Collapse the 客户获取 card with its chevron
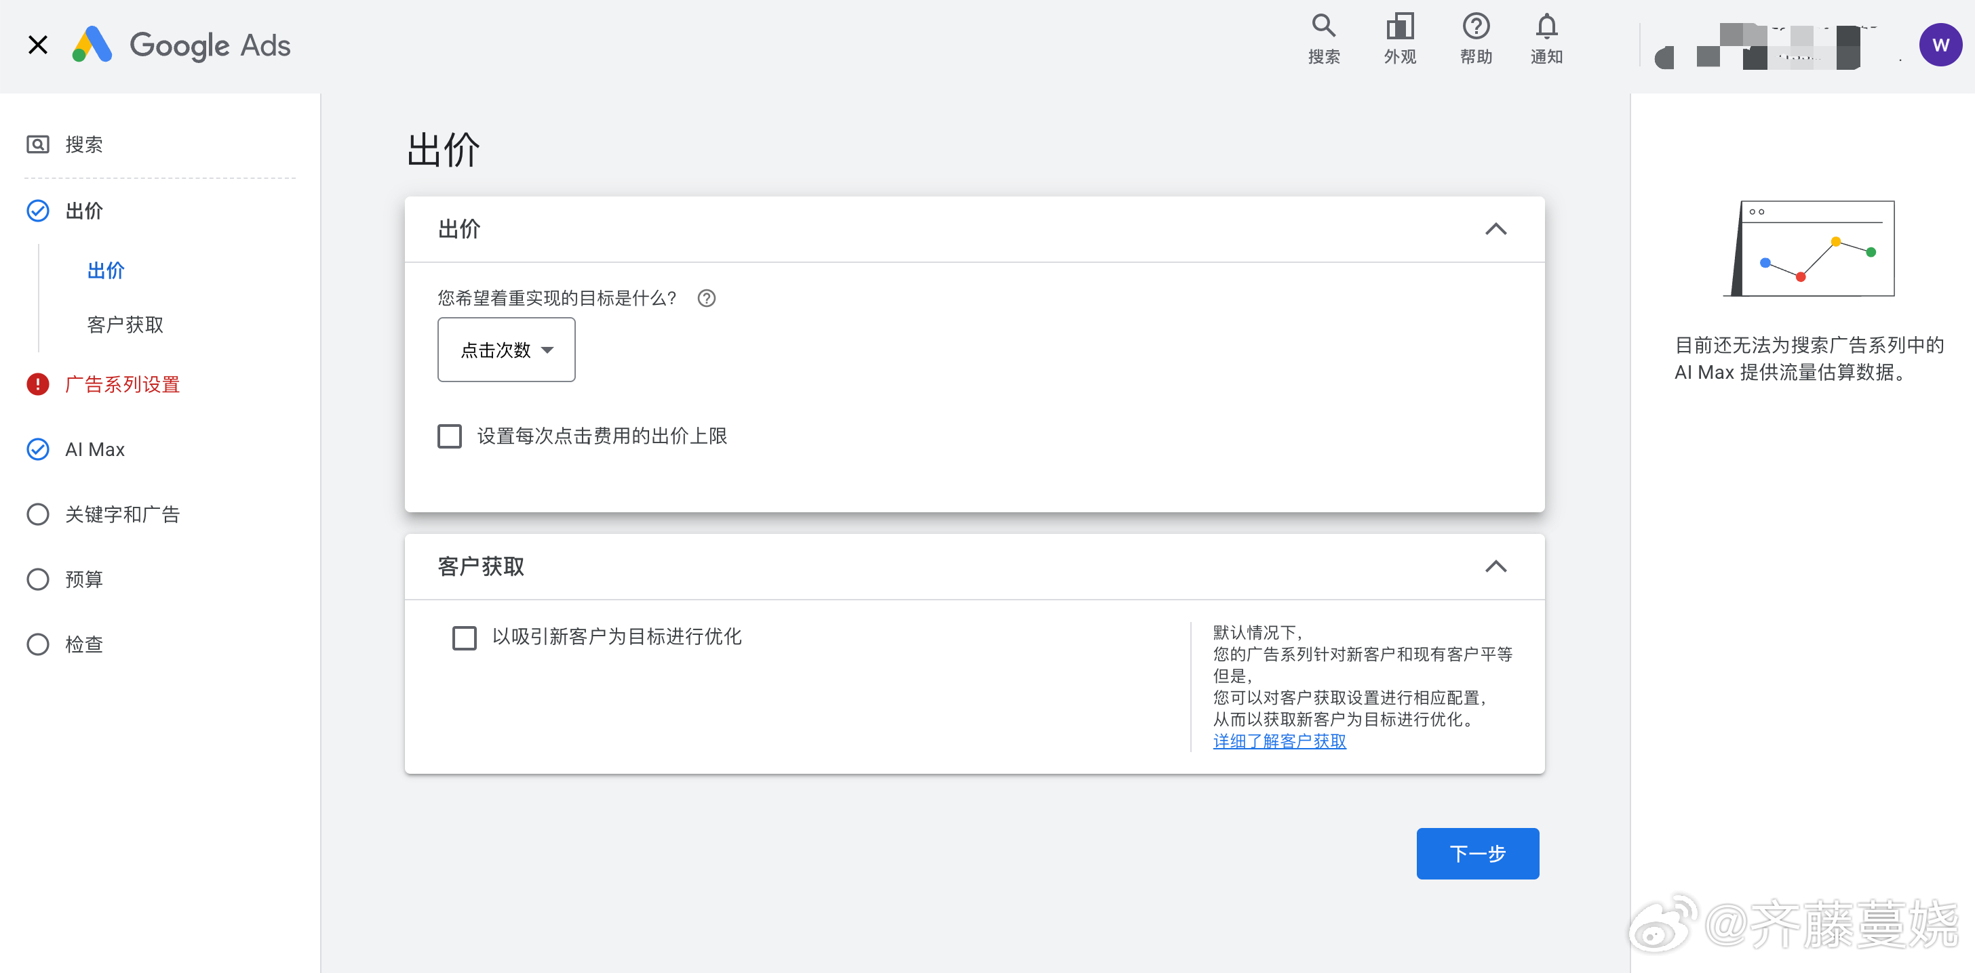Image resolution: width=1975 pixels, height=973 pixels. coord(1495,566)
